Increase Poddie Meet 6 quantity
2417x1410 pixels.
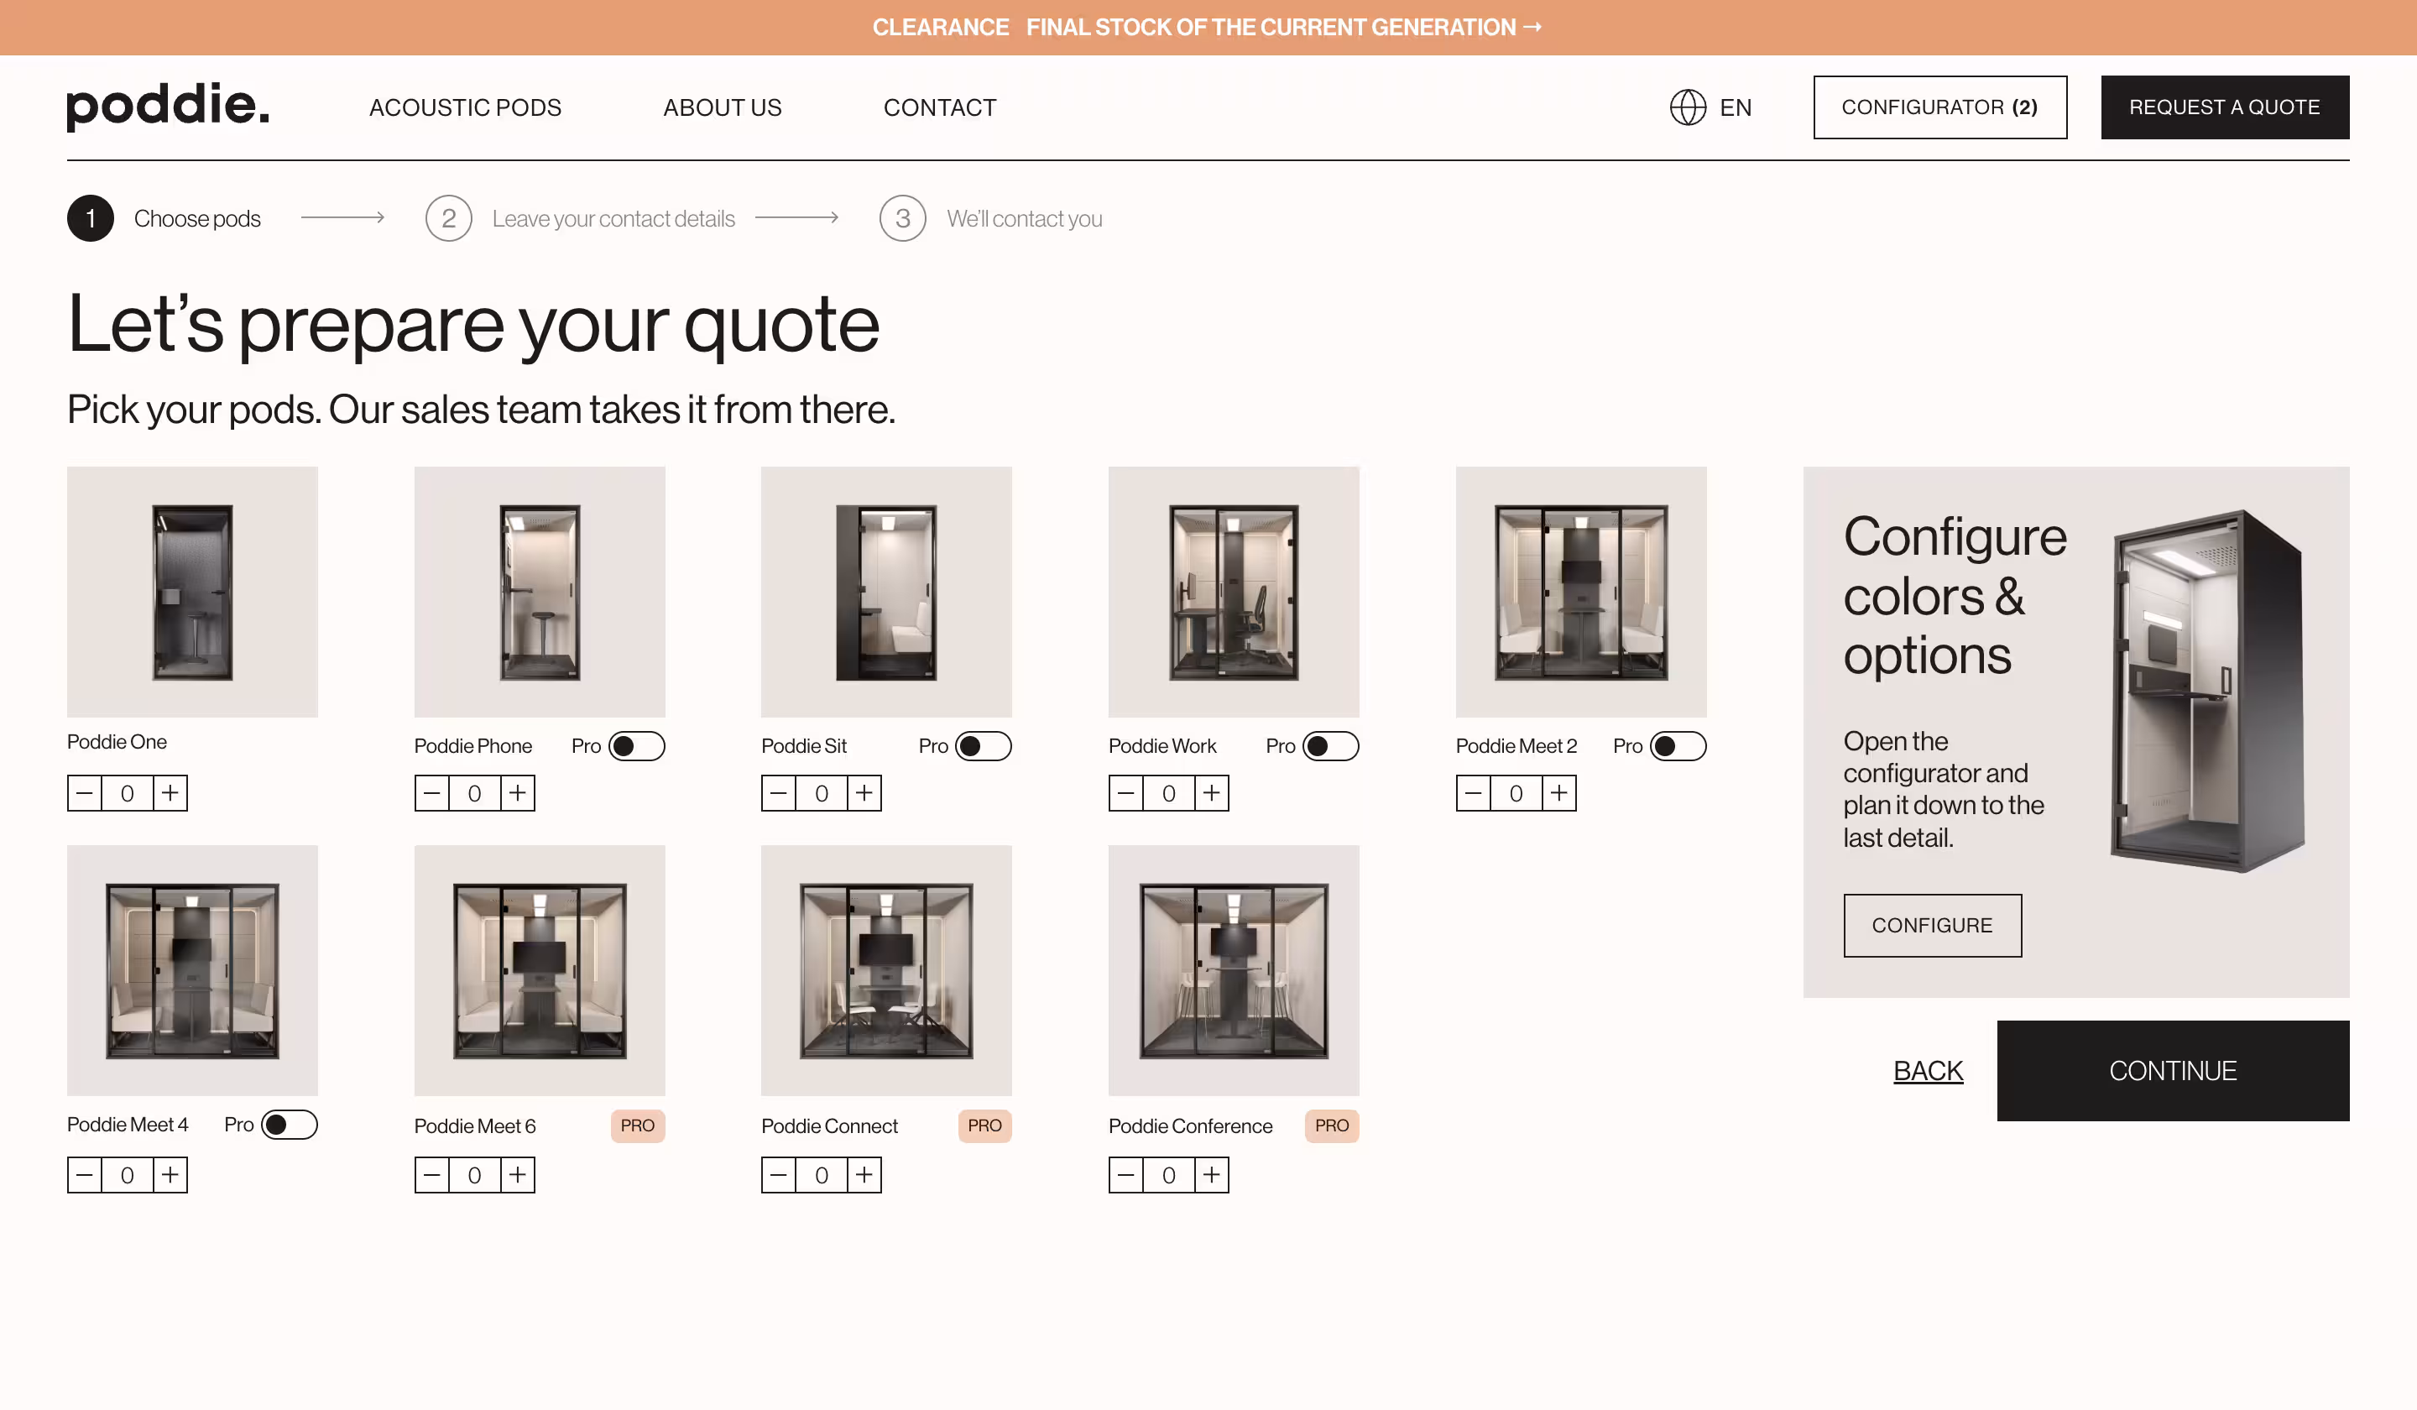(x=518, y=1175)
